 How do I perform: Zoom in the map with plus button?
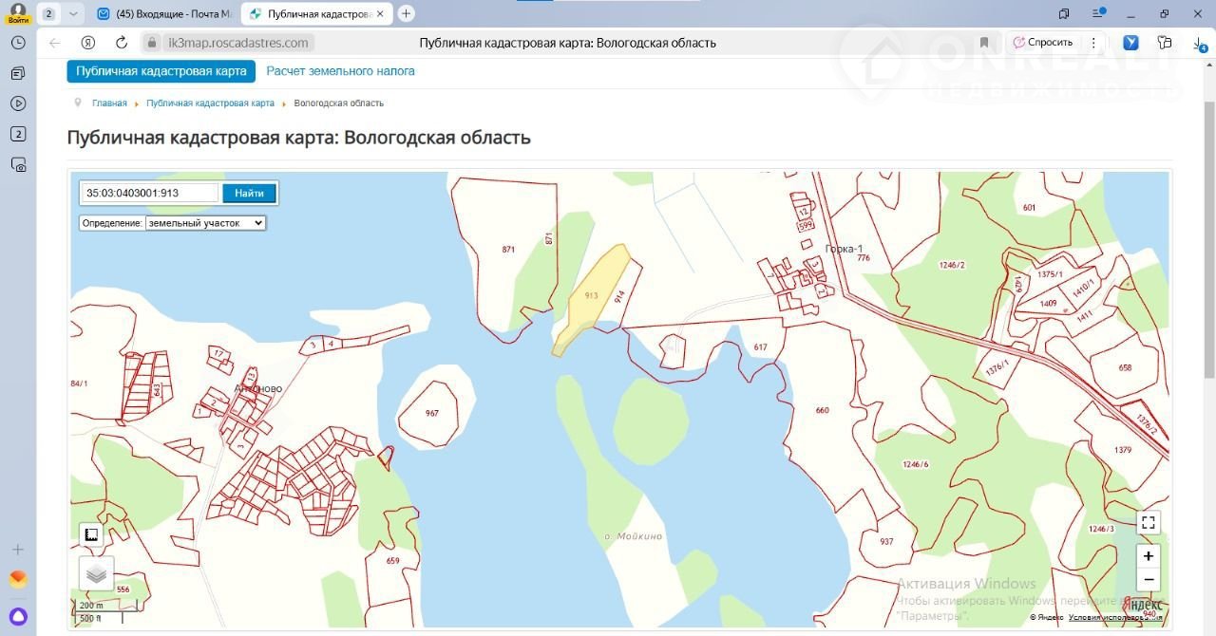[1148, 556]
